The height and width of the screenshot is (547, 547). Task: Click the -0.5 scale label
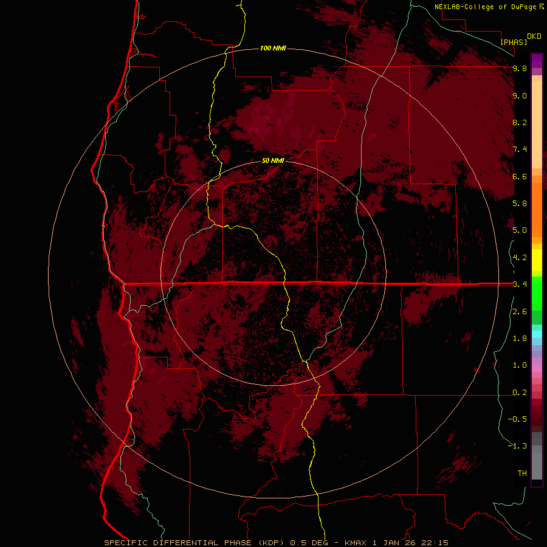point(517,419)
